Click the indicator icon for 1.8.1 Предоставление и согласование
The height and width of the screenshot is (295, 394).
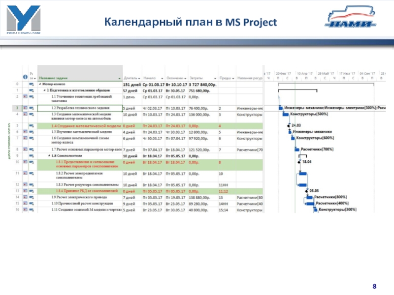tap(25, 162)
